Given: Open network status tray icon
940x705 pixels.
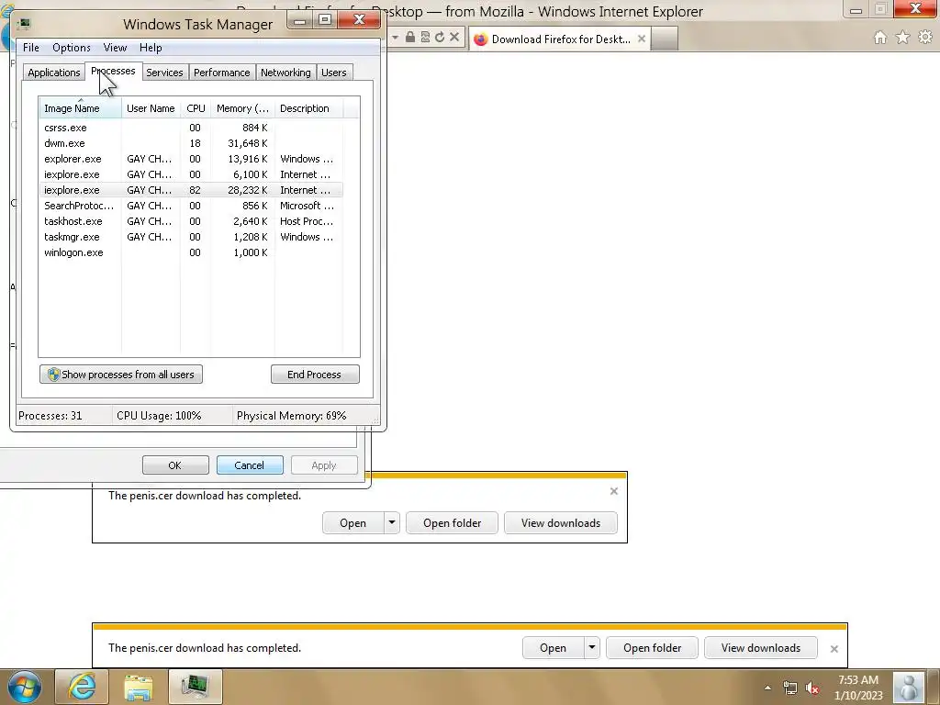Looking at the screenshot, I should coord(790,688).
